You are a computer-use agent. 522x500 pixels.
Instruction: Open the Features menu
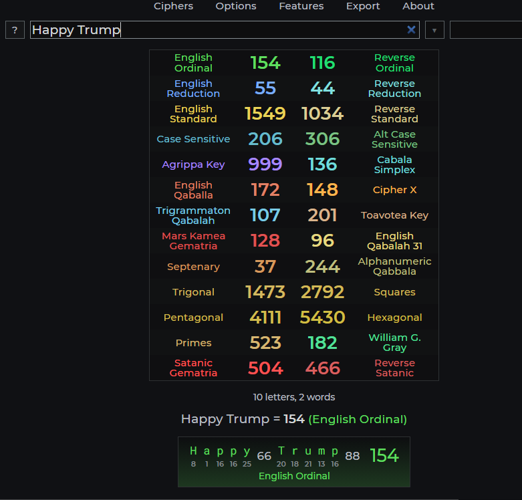click(301, 6)
